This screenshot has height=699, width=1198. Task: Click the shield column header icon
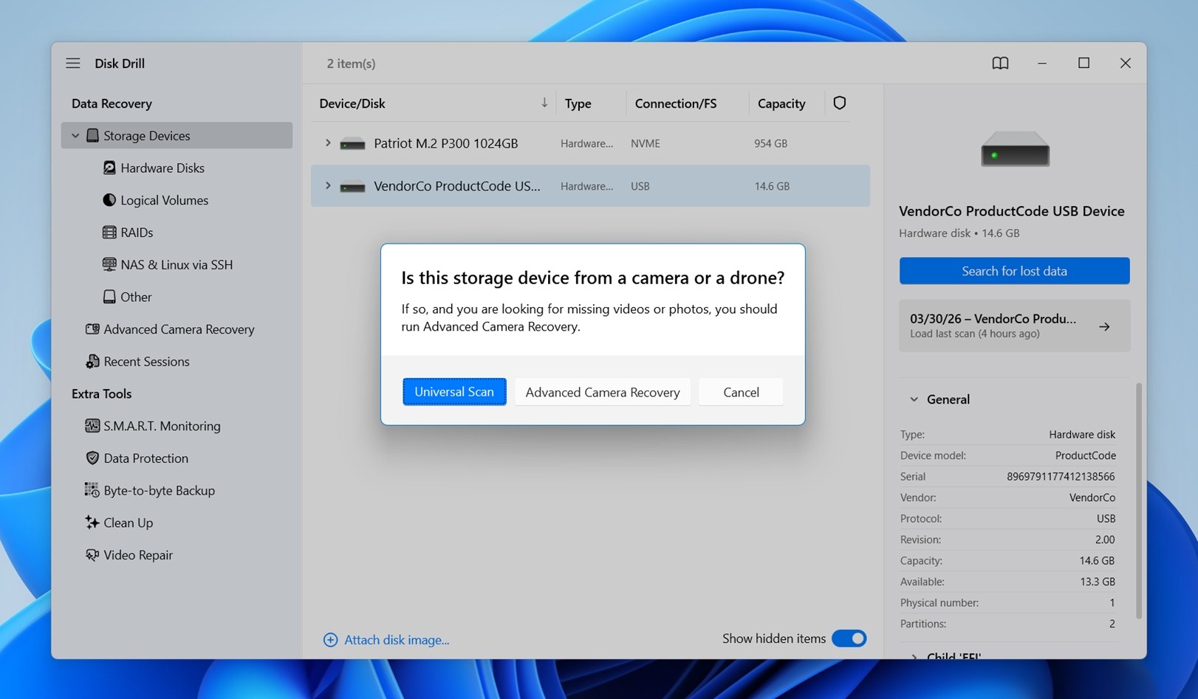[x=840, y=103]
